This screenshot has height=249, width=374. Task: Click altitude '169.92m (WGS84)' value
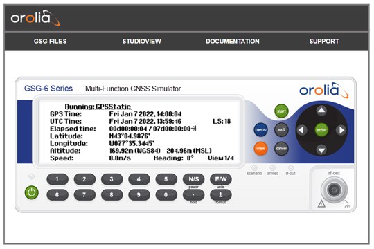(x=135, y=151)
